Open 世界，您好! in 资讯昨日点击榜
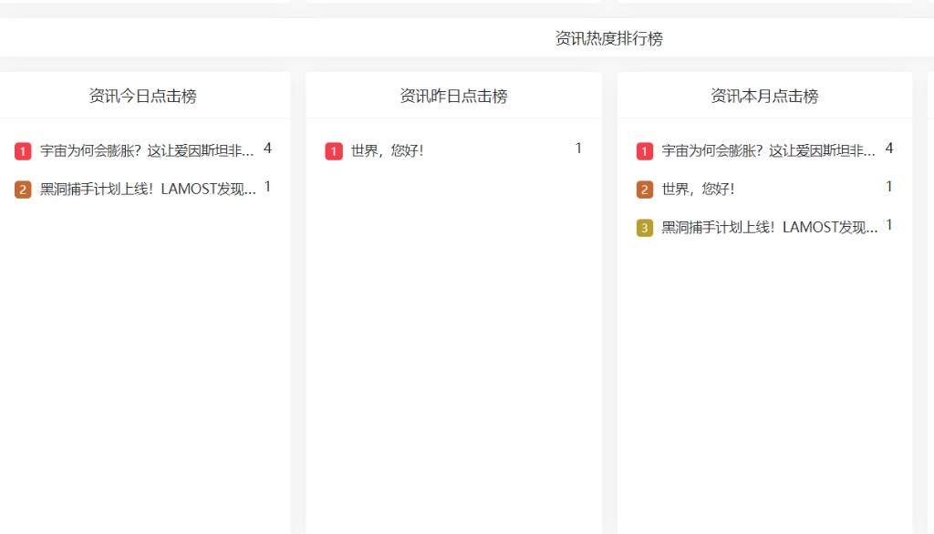Image resolution: width=934 pixels, height=534 pixels. [x=387, y=150]
